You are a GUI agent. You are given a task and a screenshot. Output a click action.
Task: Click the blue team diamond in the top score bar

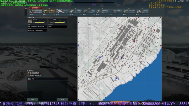pos(95,5)
